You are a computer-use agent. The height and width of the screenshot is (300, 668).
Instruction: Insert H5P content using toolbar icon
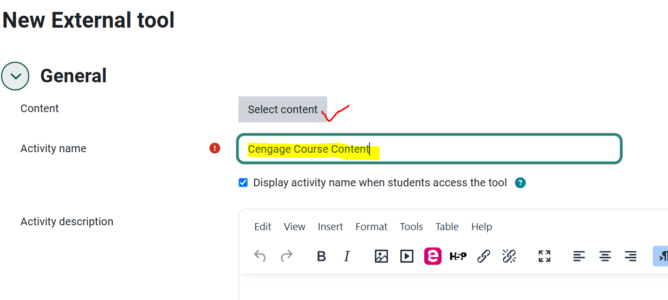(x=458, y=256)
